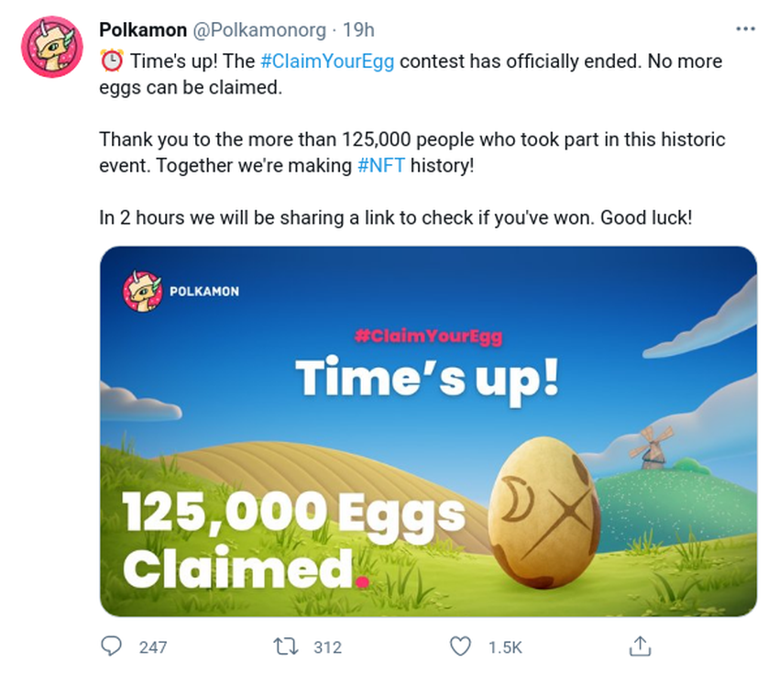This screenshot has width=779, height=674.
Task: Click the 1.5K likes count
Action: coord(505,647)
